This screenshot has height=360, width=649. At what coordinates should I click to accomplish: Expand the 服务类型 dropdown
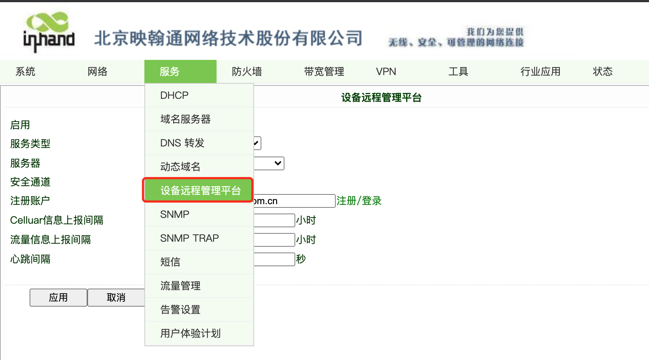(x=257, y=143)
